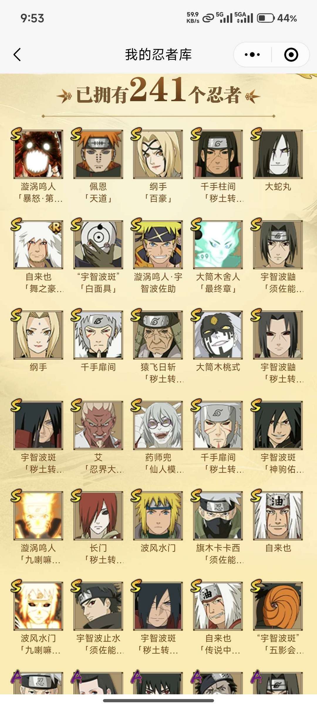Tap 猿飞日斩 S rank badge
317x707 pixels.
point(136,315)
